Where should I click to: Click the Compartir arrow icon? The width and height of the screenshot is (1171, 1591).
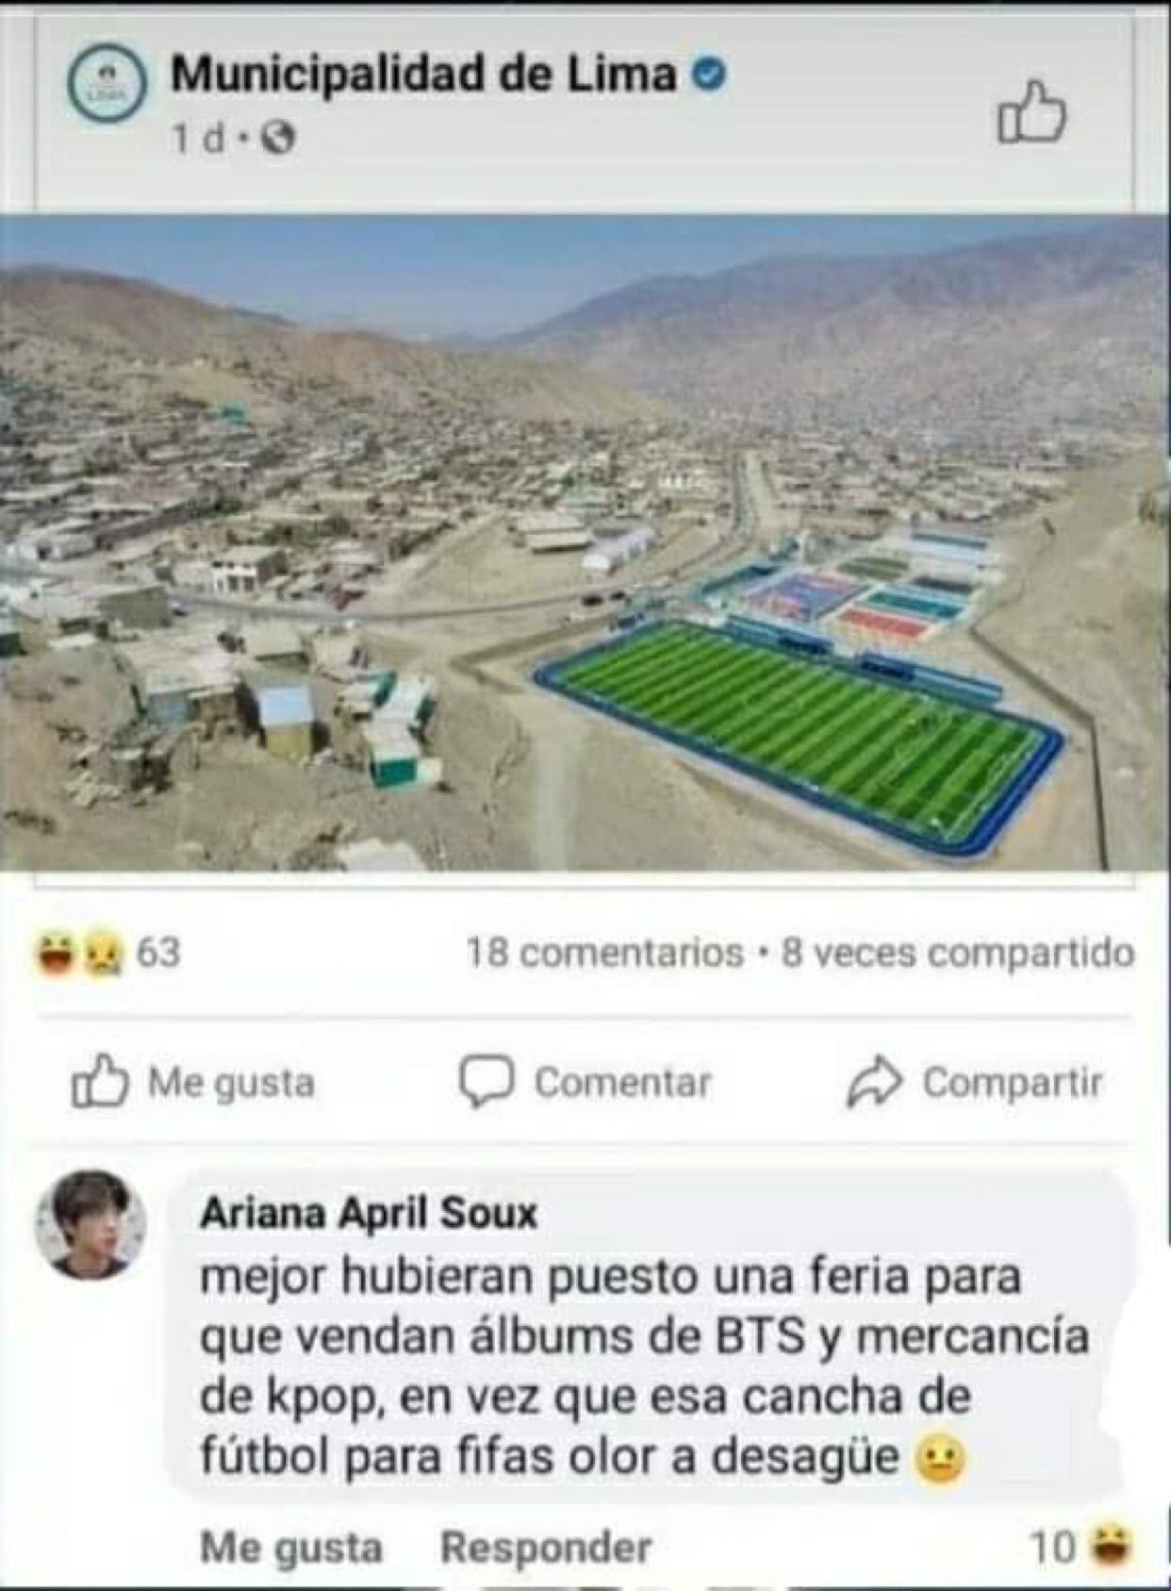click(874, 1082)
